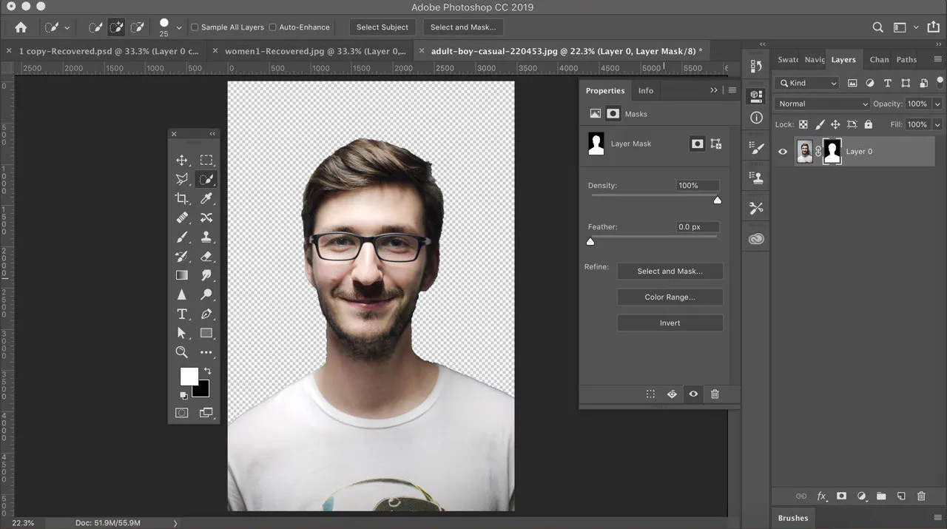Select the Move tool
Viewport: 947px width, 529px height.
pyautogui.click(x=181, y=160)
